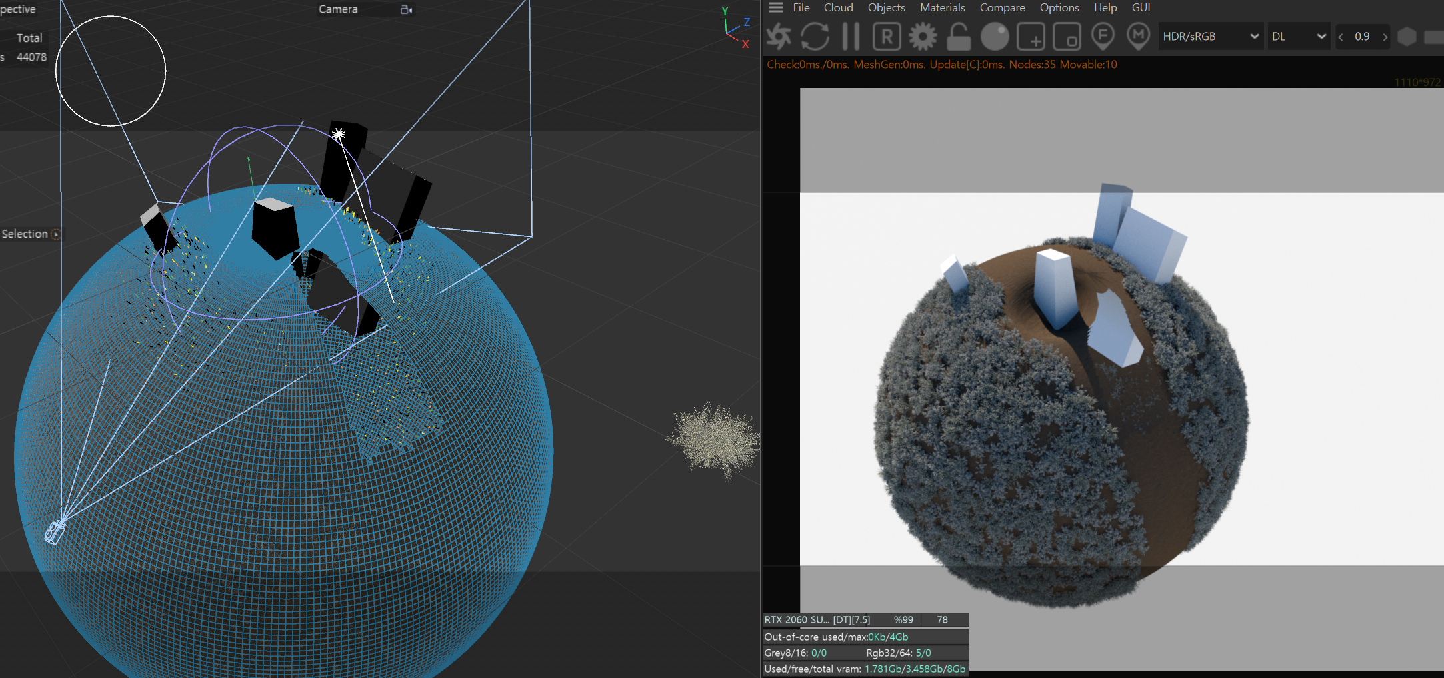The image size is (1444, 678).
Task: Open the Materials menu
Action: [943, 7]
